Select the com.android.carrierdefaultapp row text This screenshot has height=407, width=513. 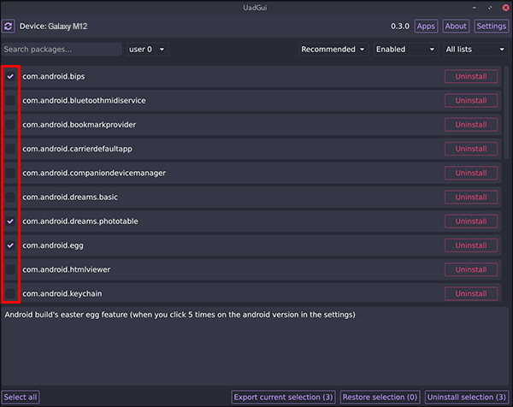(77, 149)
